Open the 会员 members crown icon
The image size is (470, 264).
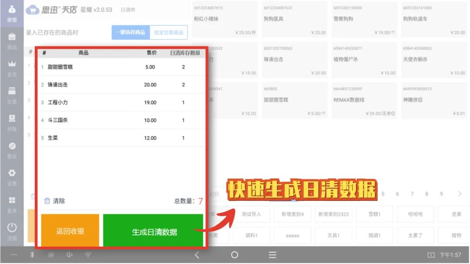(12, 67)
